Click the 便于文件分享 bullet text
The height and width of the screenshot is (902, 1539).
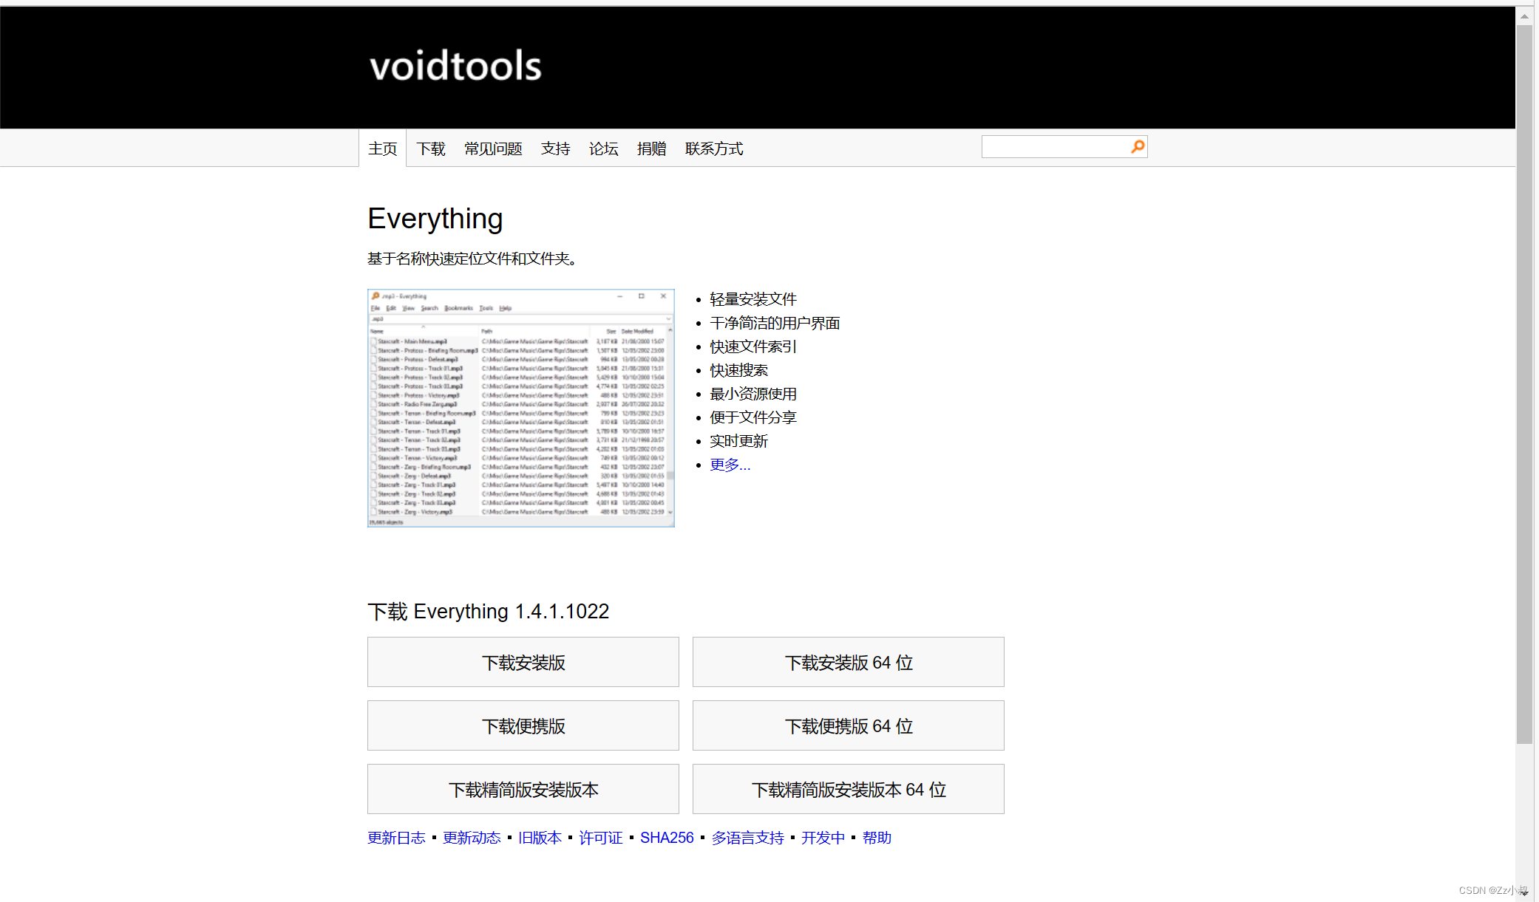(x=753, y=417)
